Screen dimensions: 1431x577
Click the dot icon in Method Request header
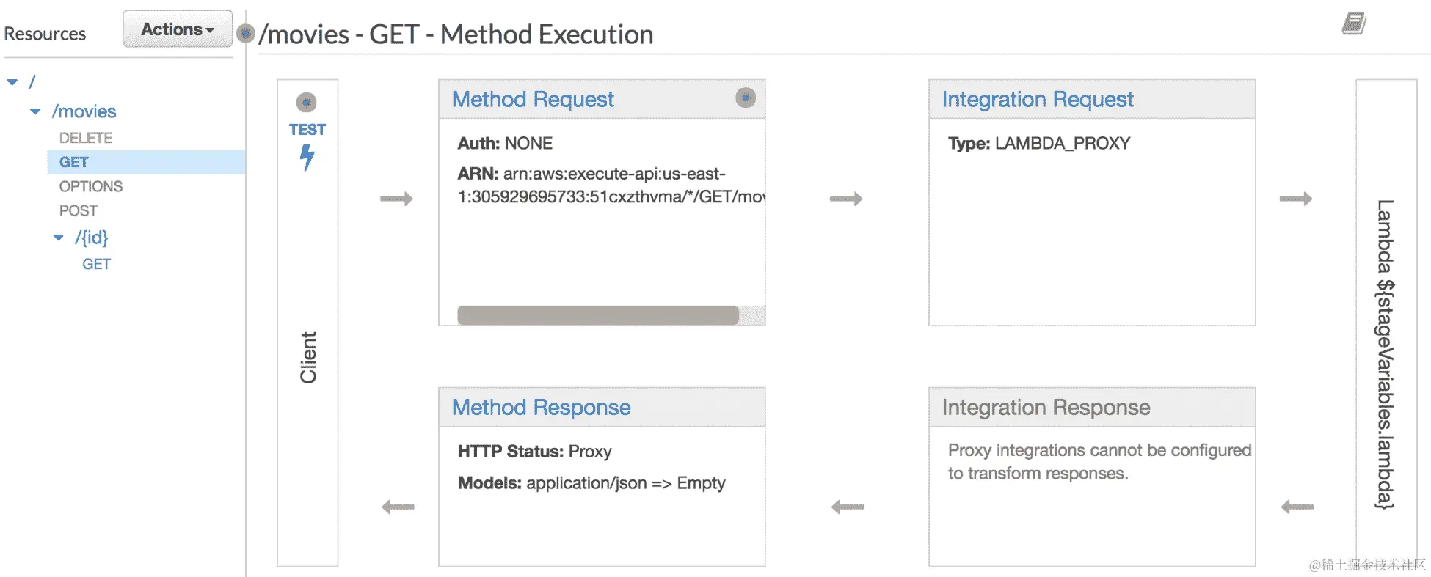coord(746,98)
